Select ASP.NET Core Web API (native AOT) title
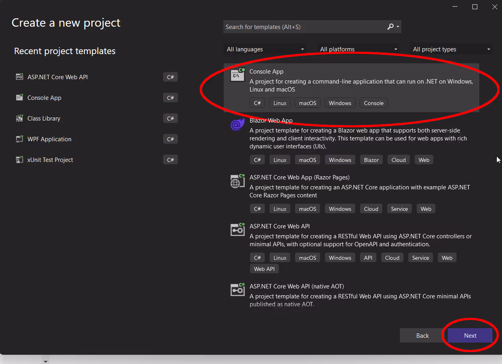Screen dimensions: 502x364 coord(297,286)
